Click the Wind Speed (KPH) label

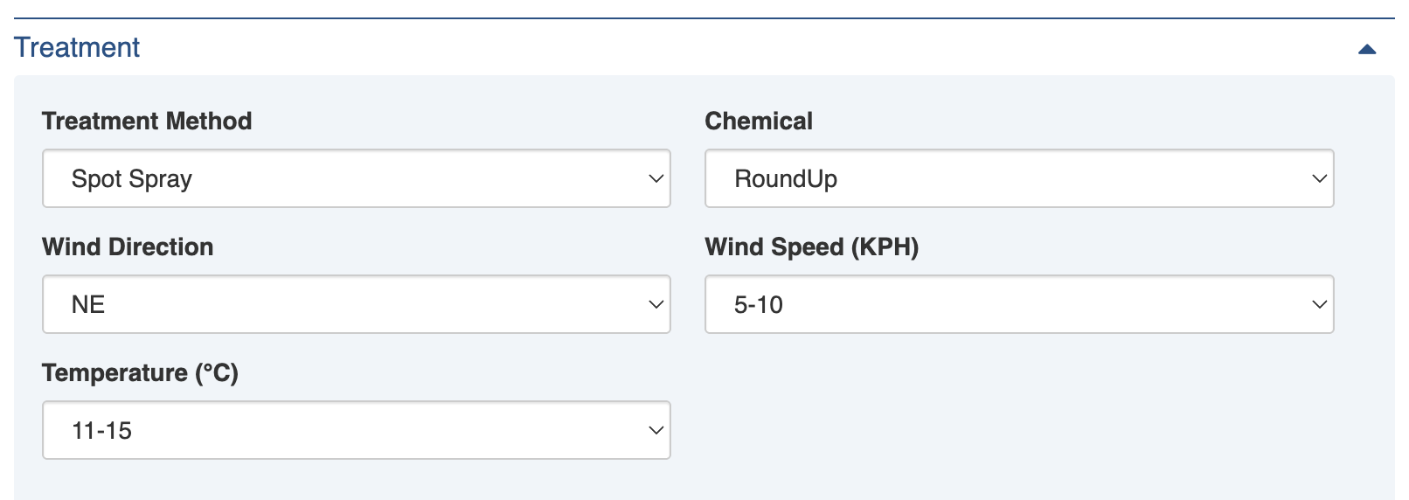pyautogui.click(x=811, y=247)
